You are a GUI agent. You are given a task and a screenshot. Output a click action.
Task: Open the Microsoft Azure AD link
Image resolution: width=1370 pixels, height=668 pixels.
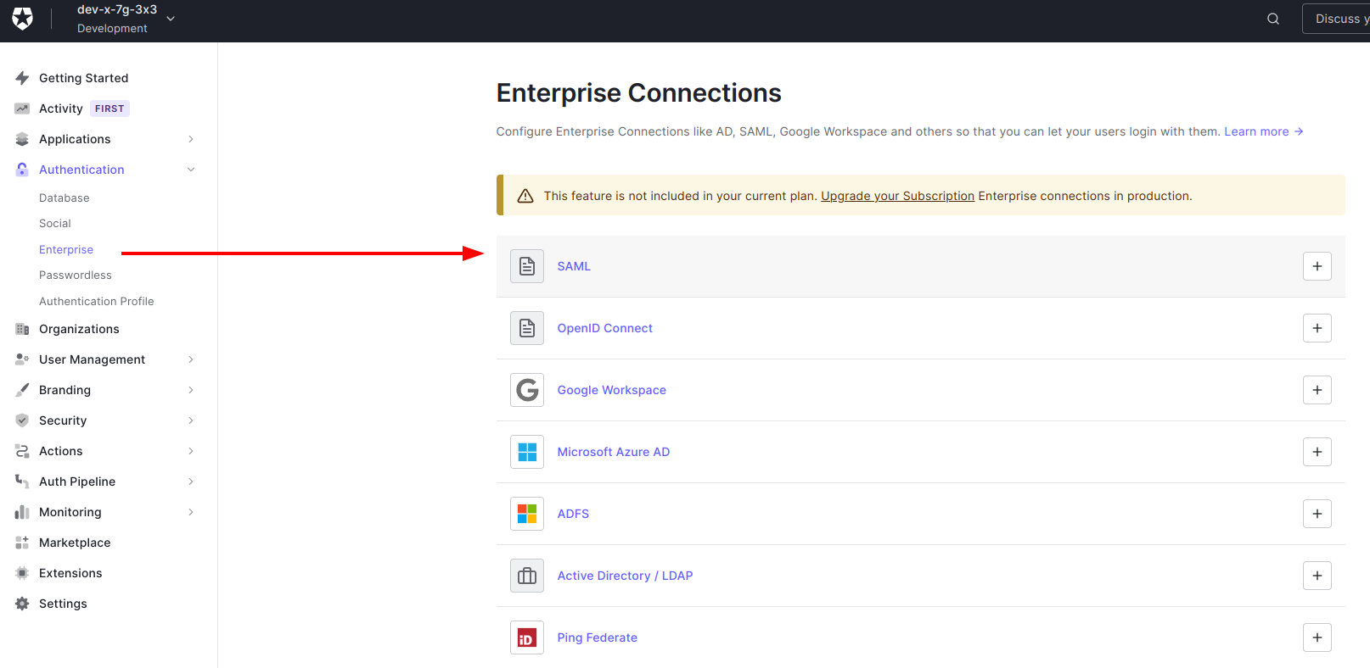(x=614, y=452)
